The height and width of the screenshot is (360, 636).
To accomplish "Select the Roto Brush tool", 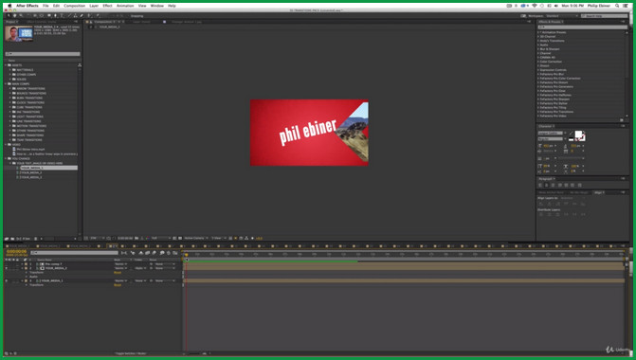I will (89, 16).
